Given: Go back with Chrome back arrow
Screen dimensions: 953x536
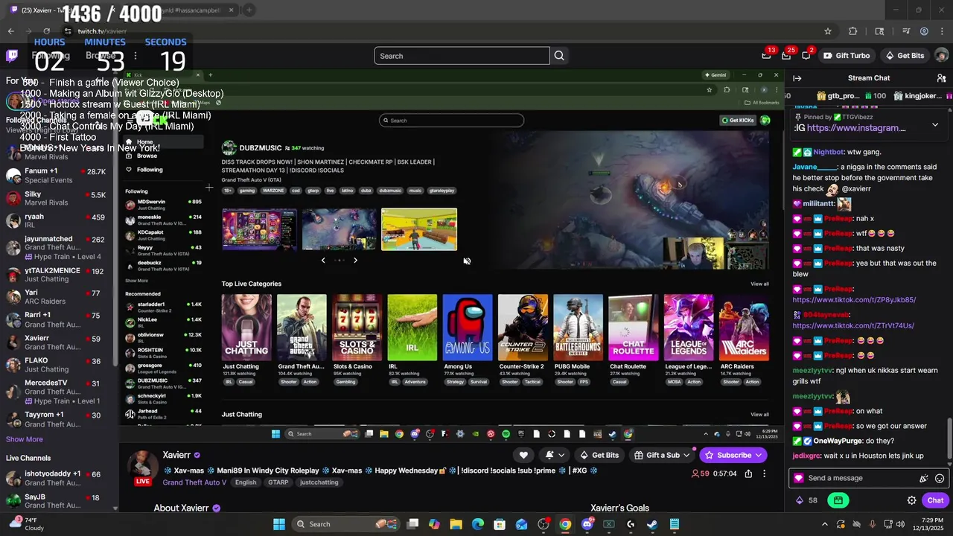Looking at the screenshot, I should coord(10,31).
